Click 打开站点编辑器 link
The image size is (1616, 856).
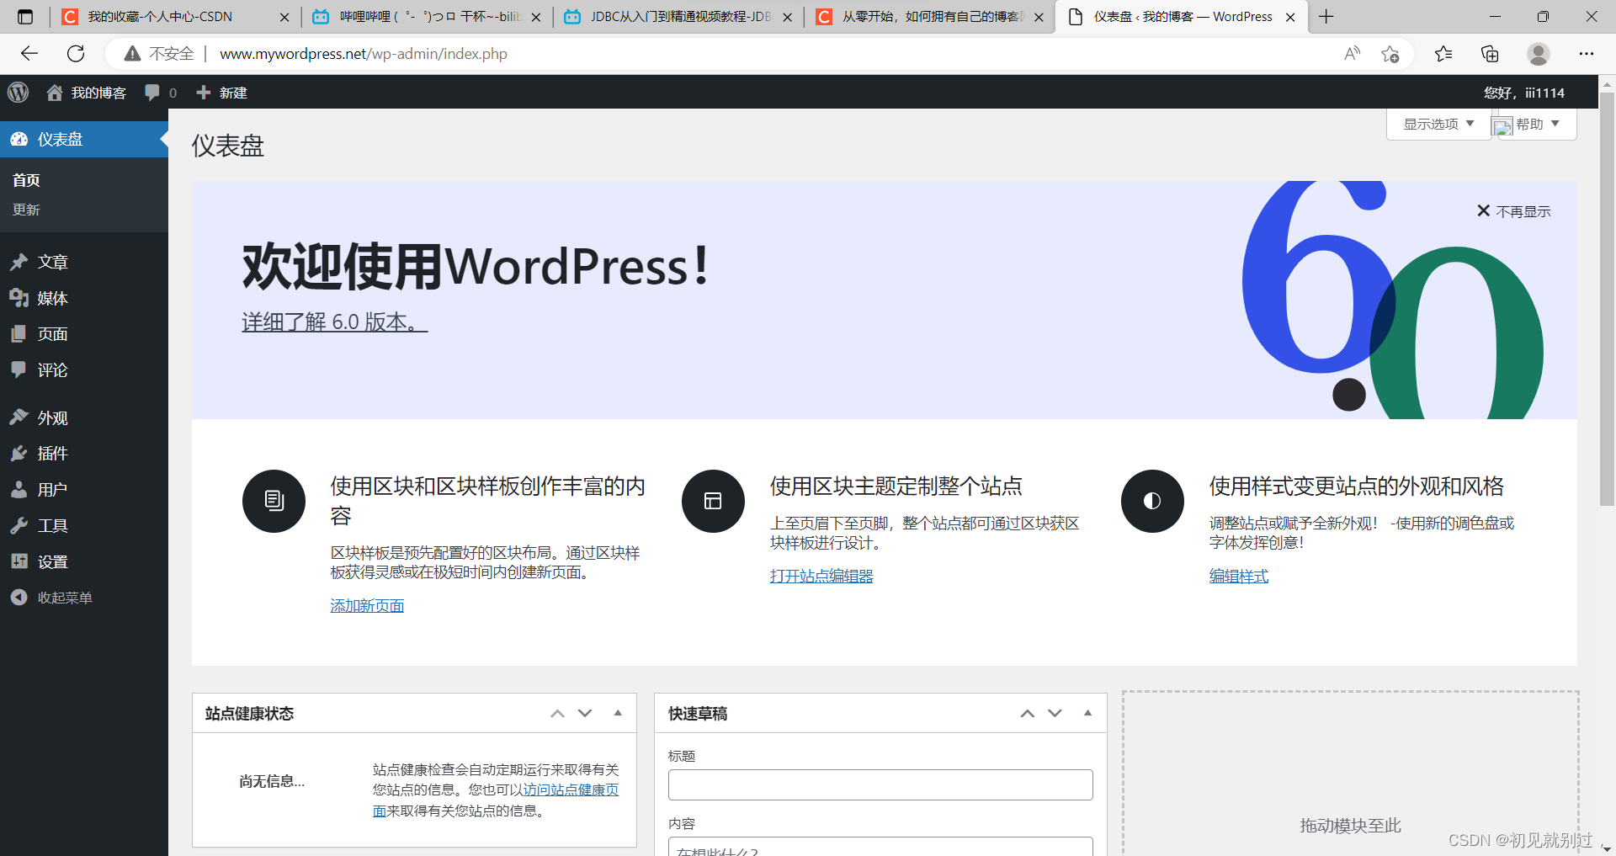pyautogui.click(x=821, y=576)
